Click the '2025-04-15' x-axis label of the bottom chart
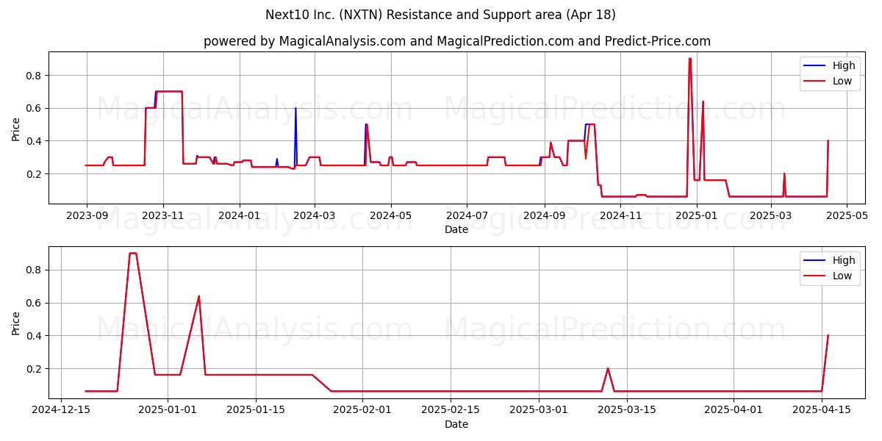 (x=822, y=411)
